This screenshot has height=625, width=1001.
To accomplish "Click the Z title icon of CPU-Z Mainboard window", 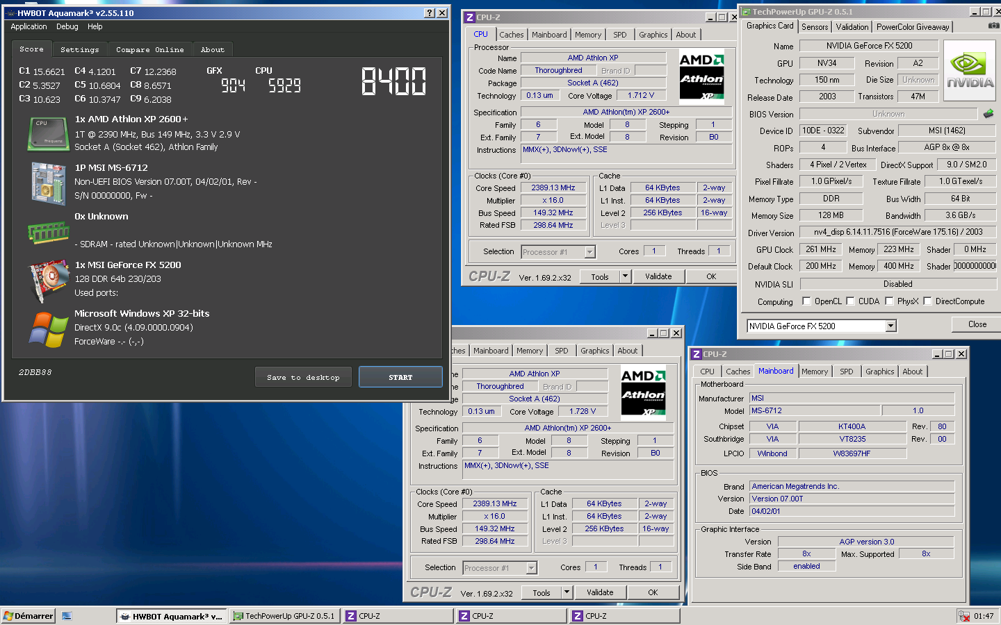I will 696,354.
